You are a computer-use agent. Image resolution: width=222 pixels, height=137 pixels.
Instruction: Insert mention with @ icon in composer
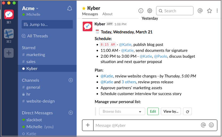click(x=203, y=125)
